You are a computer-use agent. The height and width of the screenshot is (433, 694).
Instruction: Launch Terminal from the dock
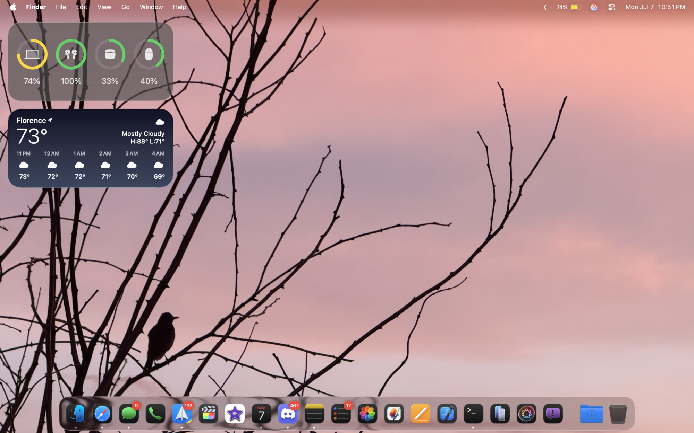[x=473, y=414]
